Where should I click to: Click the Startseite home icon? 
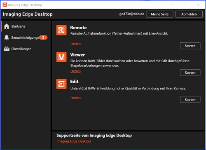7,26
